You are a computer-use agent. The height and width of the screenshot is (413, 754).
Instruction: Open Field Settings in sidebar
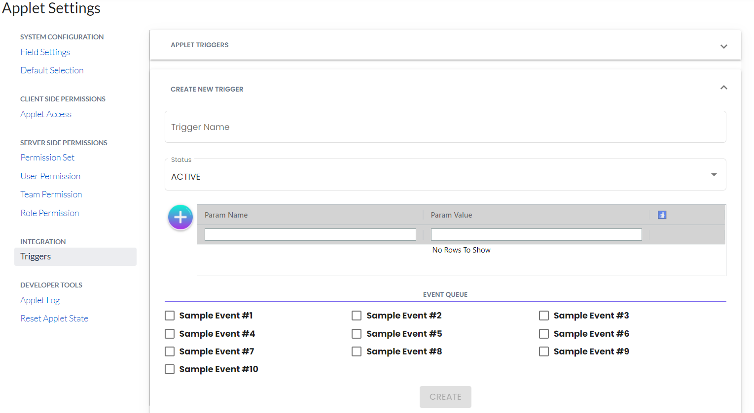45,52
